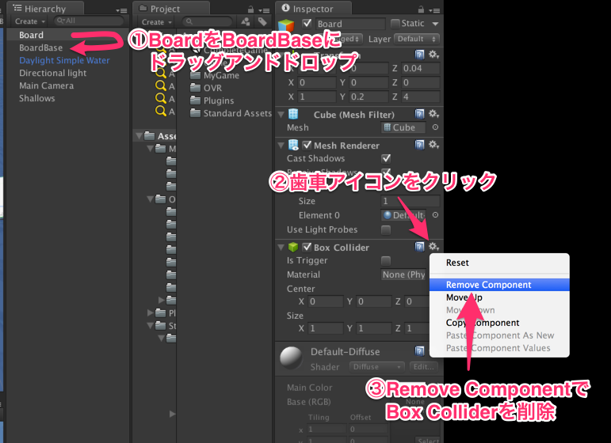Open Box Collider help reference icon
This screenshot has height=443, width=611.
pyautogui.click(x=420, y=247)
